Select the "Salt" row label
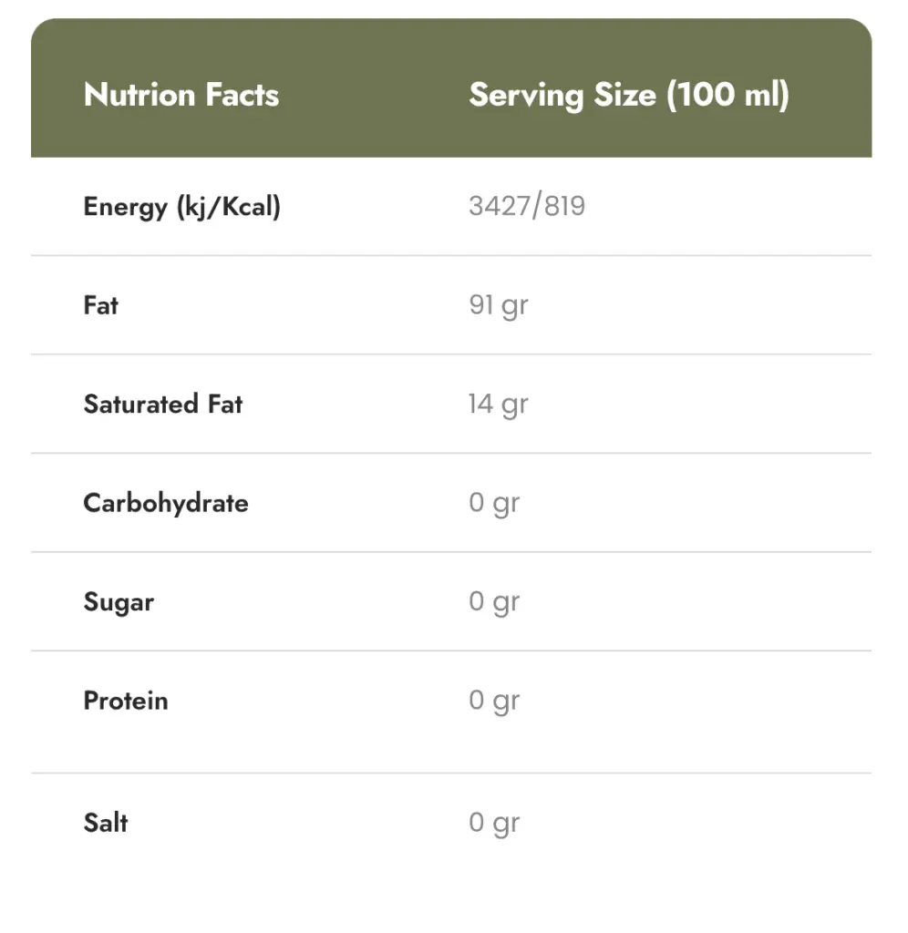The width and height of the screenshot is (908, 933). [x=106, y=823]
